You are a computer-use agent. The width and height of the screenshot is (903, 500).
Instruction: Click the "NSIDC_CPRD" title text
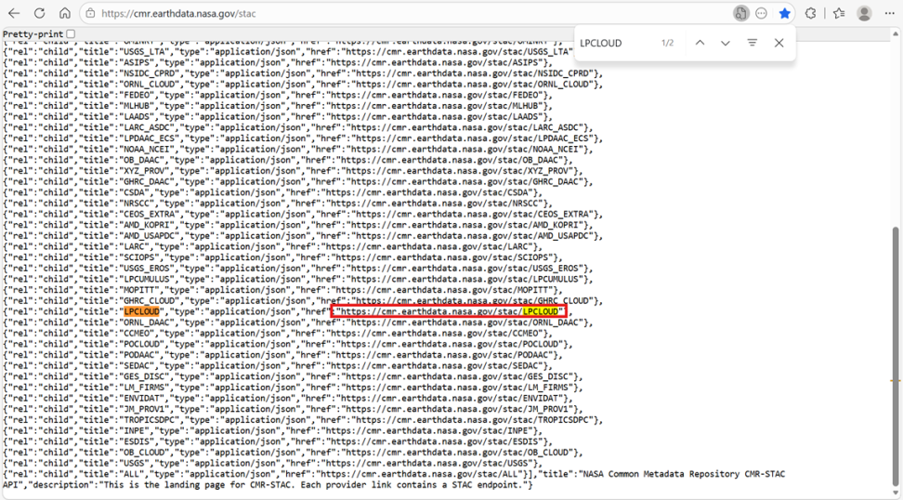[150, 73]
